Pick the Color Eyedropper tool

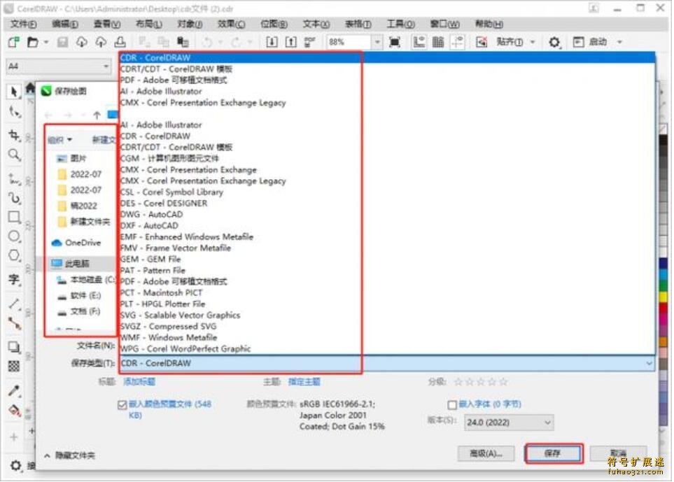14,390
